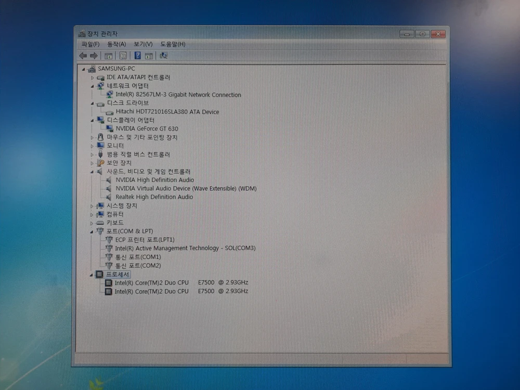
Task: Open the 보기(V) menu
Action: (143, 44)
